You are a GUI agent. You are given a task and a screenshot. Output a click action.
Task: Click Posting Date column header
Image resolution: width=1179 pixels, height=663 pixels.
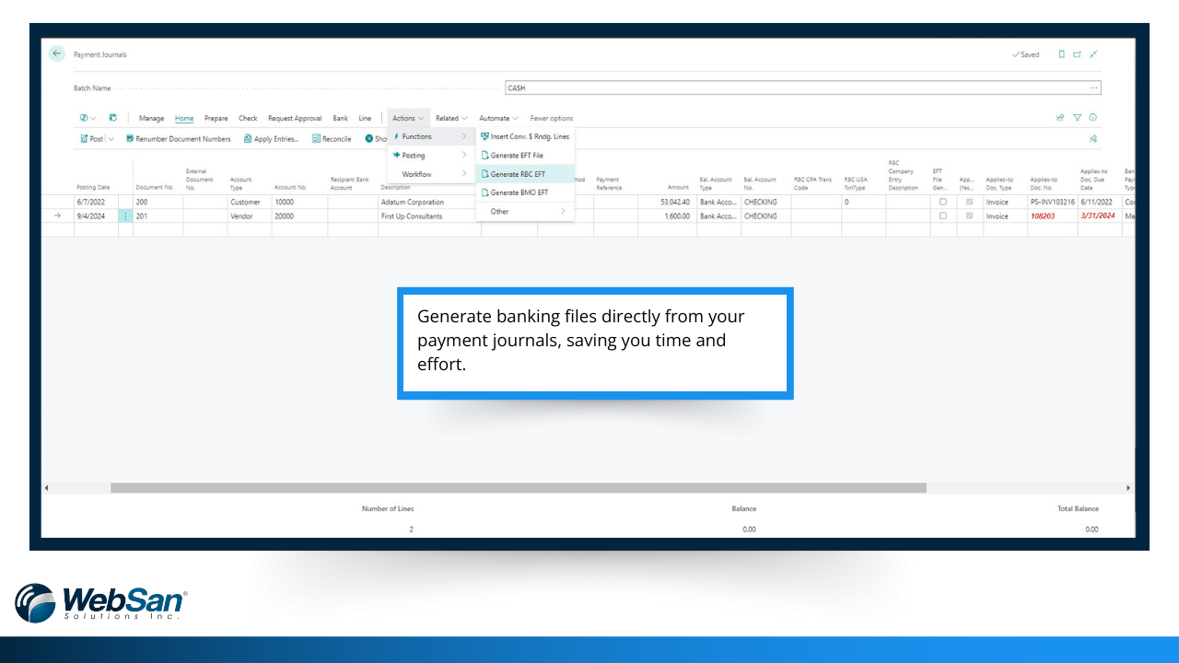click(x=93, y=187)
